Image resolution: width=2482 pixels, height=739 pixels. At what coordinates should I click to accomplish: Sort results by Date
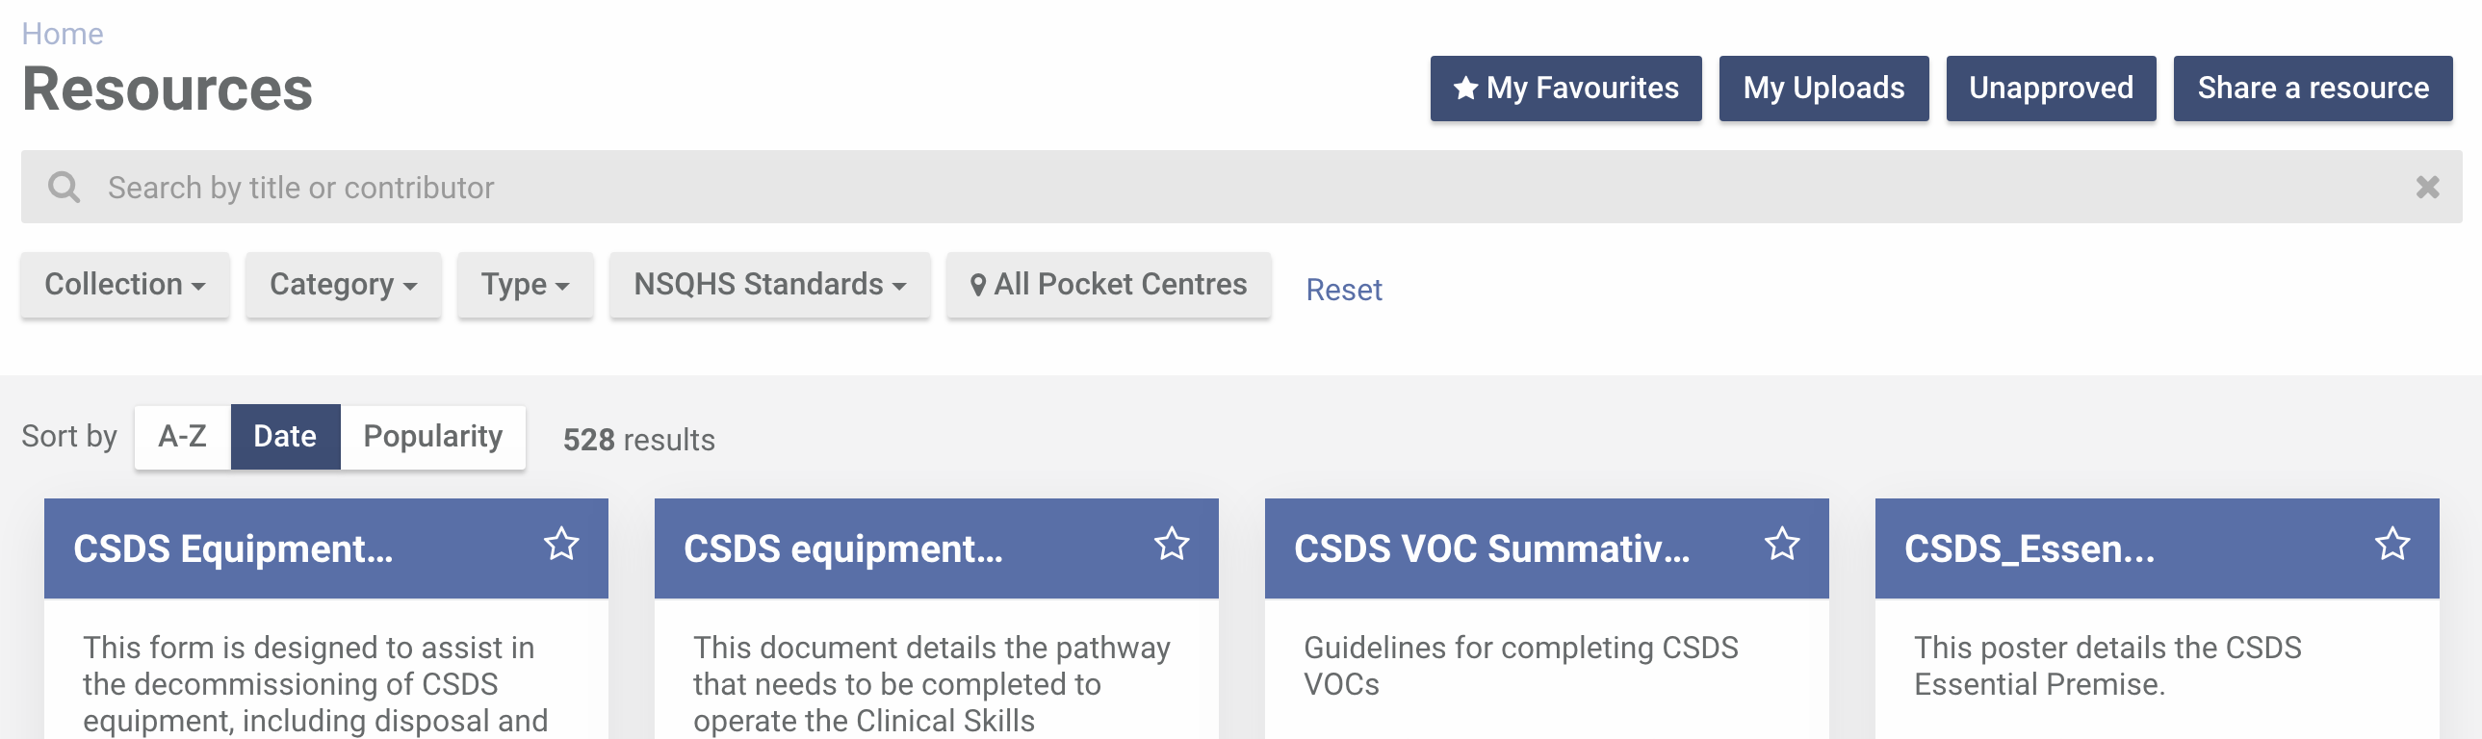point(285,437)
